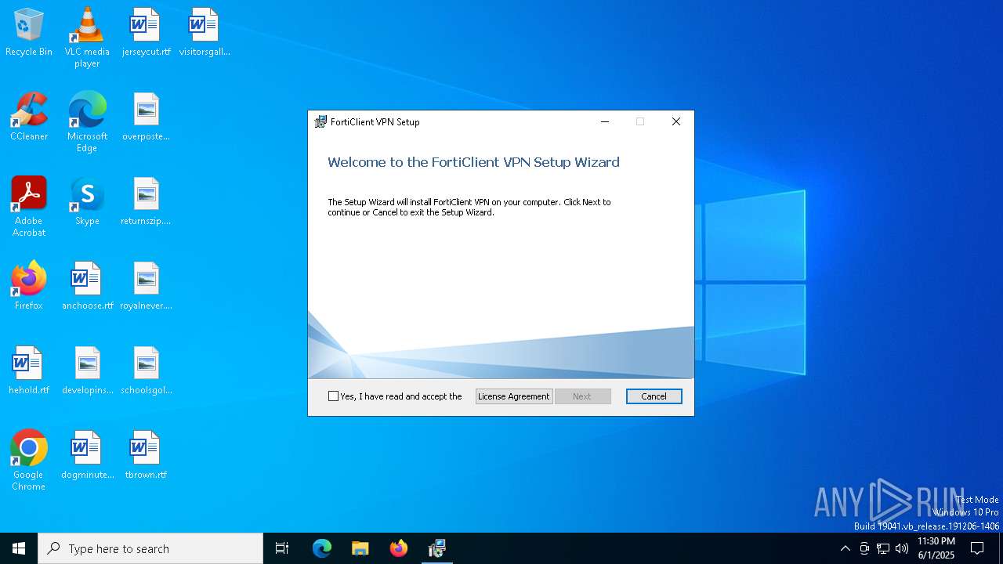Close the FortiClient VPN Setup window

pos(676,121)
